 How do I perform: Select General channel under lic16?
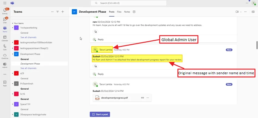25,99
